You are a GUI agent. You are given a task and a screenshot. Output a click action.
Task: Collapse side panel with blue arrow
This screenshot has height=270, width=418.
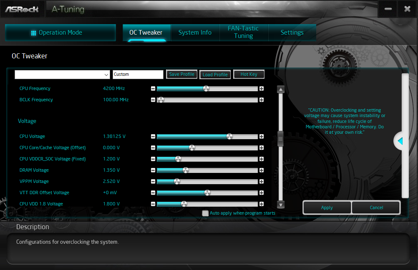coord(400,141)
